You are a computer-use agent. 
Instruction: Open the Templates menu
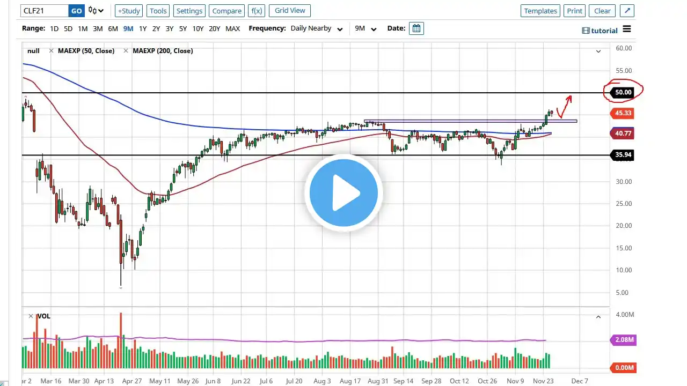pyautogui.click(x=540, y=11)
